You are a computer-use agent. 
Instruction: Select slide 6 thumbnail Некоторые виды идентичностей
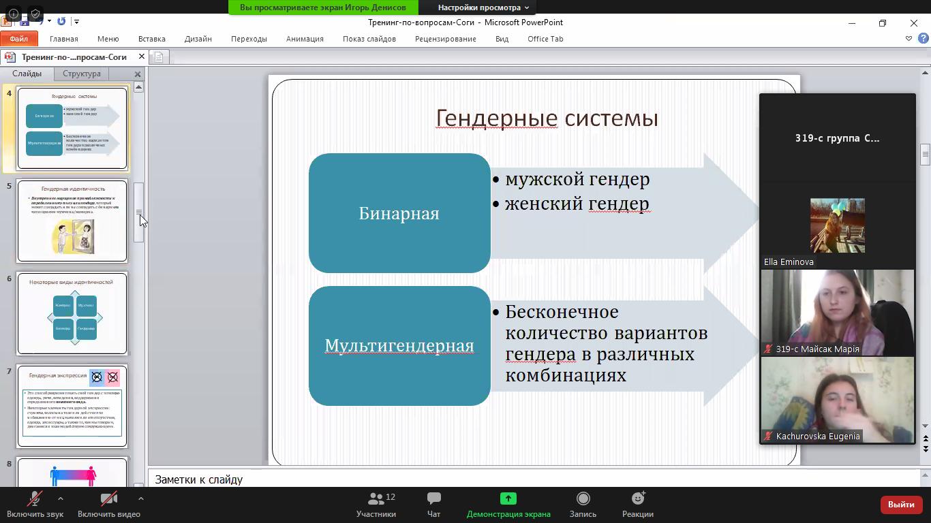coord(72,313)
